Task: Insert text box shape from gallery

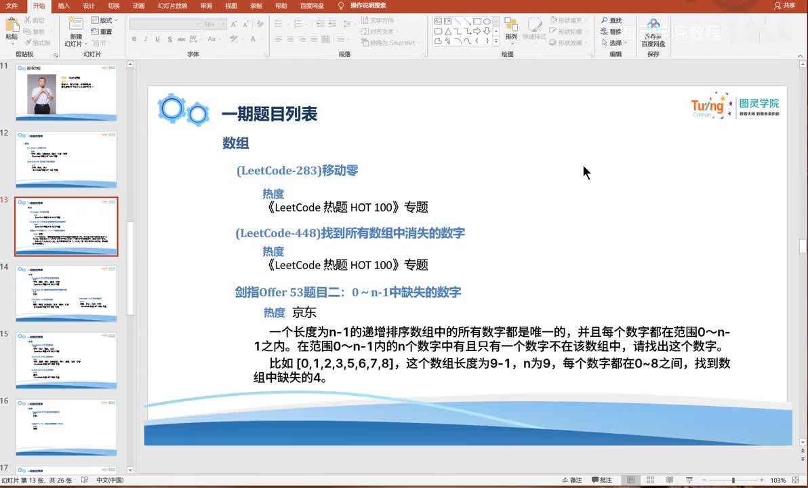Action: click(x=438, y=21)
